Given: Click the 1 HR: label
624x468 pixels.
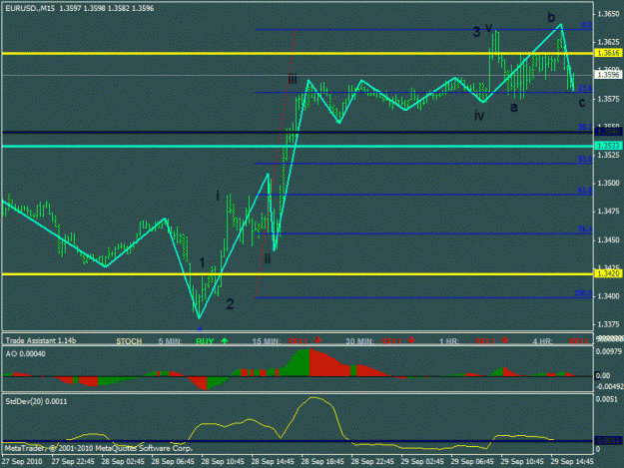Looking at the screenshot, I should click(449, 341).
